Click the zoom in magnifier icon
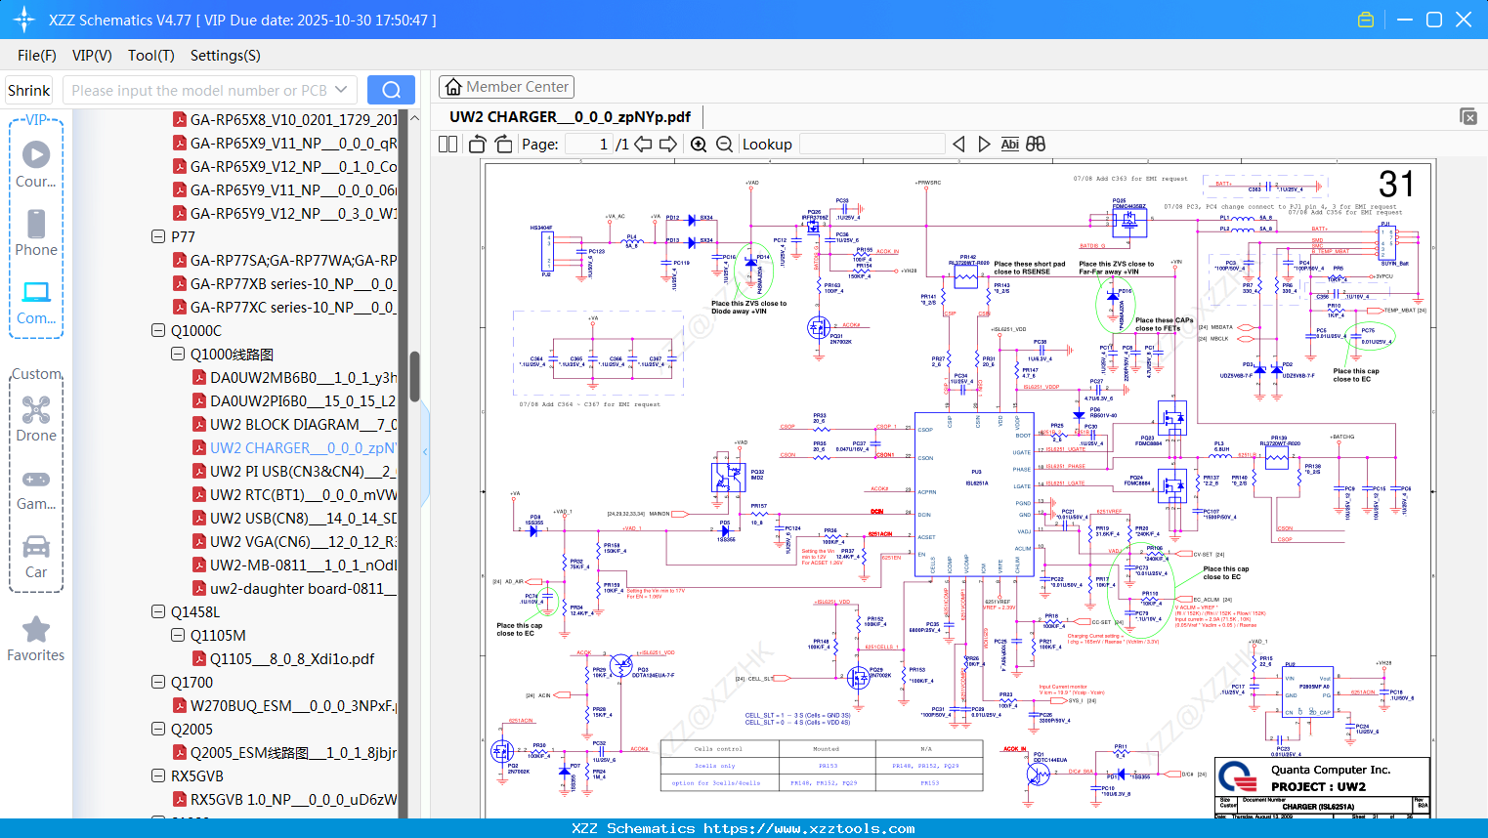The image size is (1488, 838). point(699,145)
